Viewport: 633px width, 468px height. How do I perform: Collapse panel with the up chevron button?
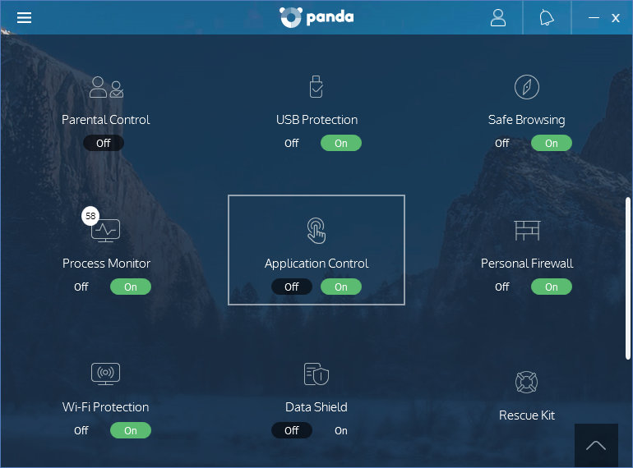point(596,446)
